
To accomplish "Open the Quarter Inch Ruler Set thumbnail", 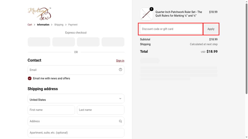I will 146,14.
